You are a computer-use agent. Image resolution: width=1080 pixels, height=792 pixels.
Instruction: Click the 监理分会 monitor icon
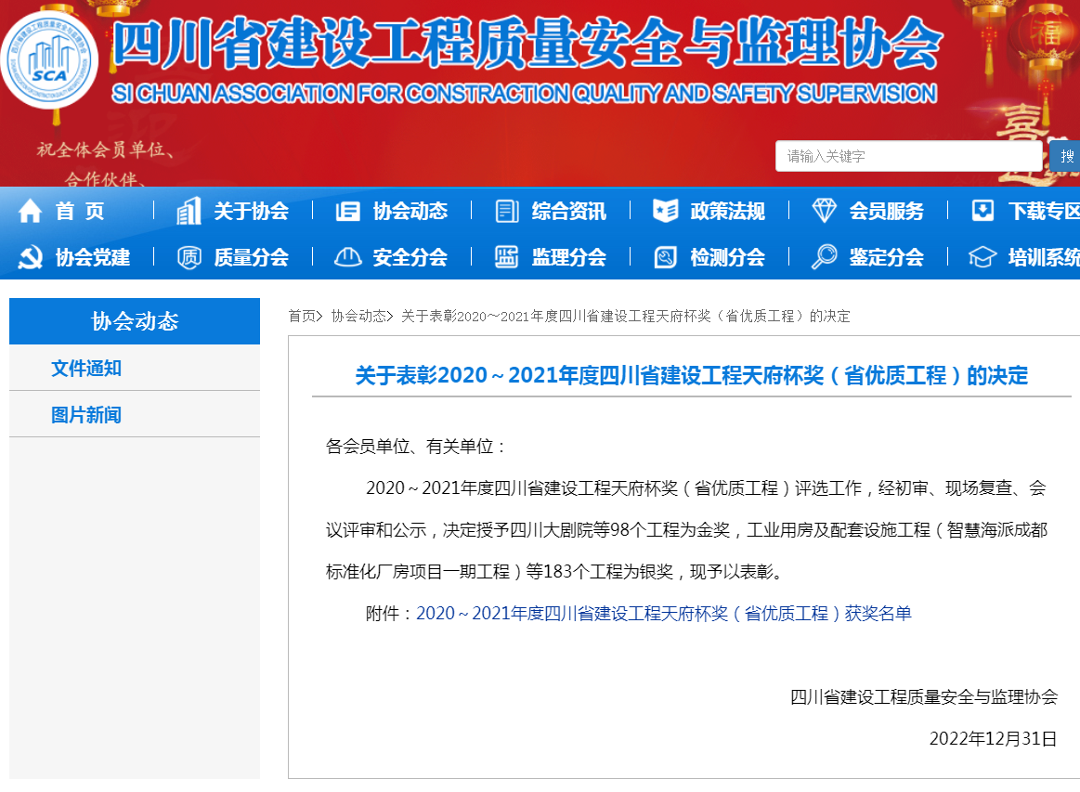click(x=506, y=257)
